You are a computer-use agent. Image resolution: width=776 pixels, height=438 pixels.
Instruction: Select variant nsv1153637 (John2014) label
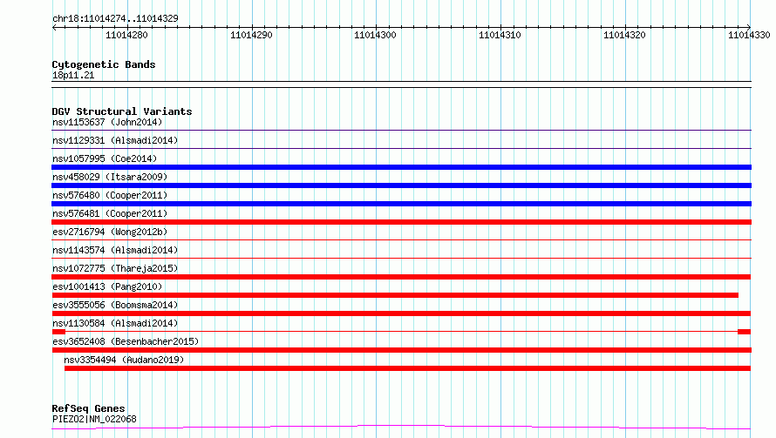coord(107,122)
